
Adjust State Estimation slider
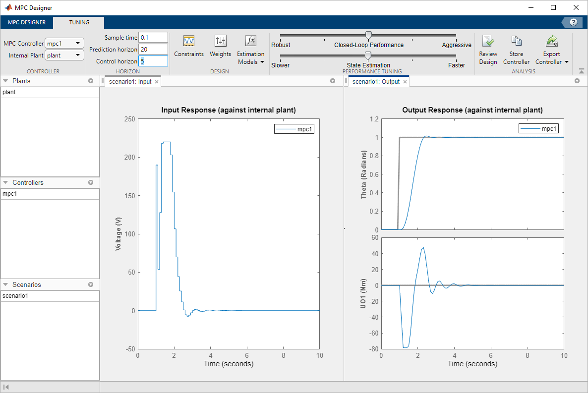pyautogui.click(x=368, y=56)
